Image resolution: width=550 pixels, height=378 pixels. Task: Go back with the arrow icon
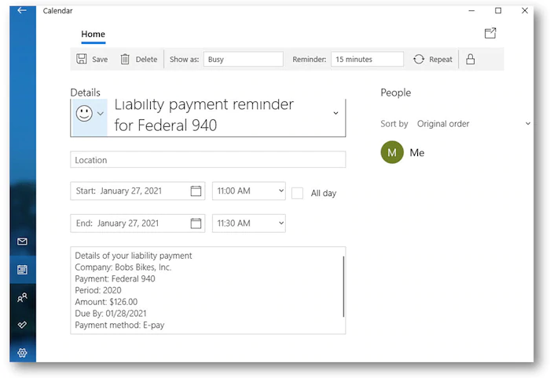(x=22, y=10)
